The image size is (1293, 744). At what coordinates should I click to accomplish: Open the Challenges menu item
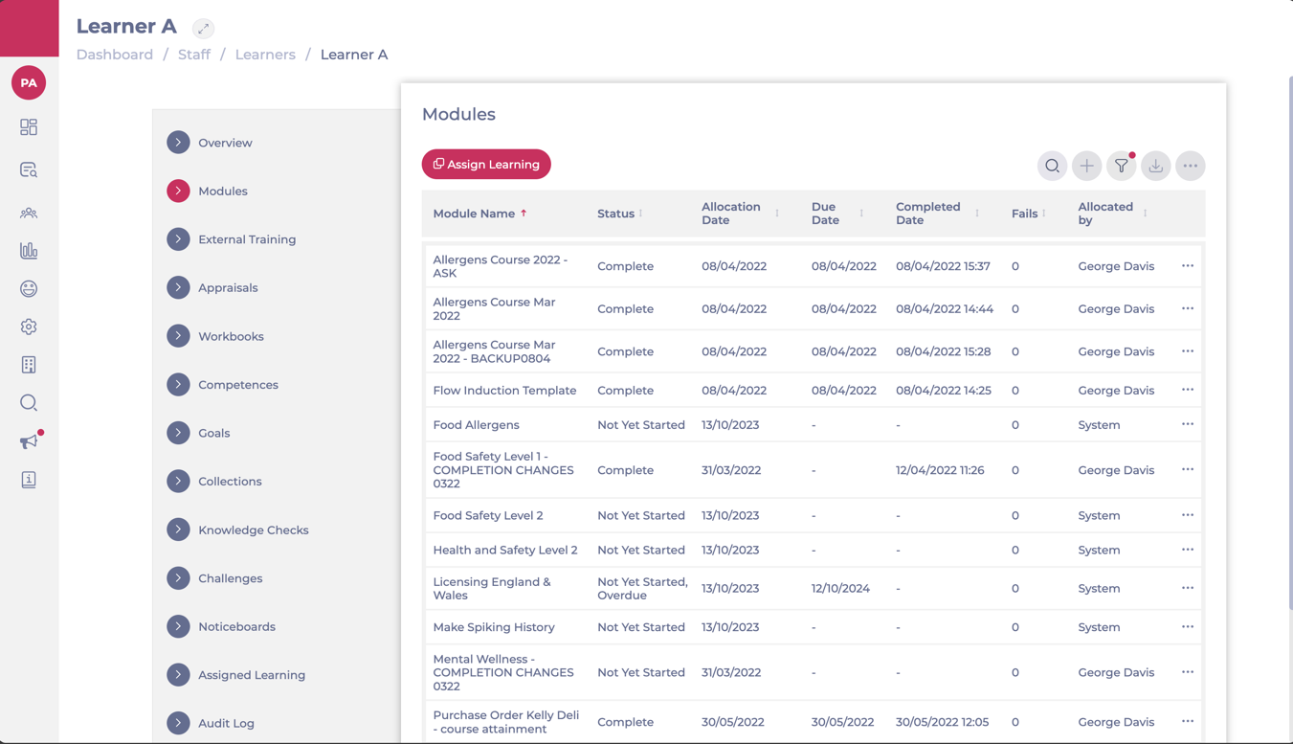point(230,578)
